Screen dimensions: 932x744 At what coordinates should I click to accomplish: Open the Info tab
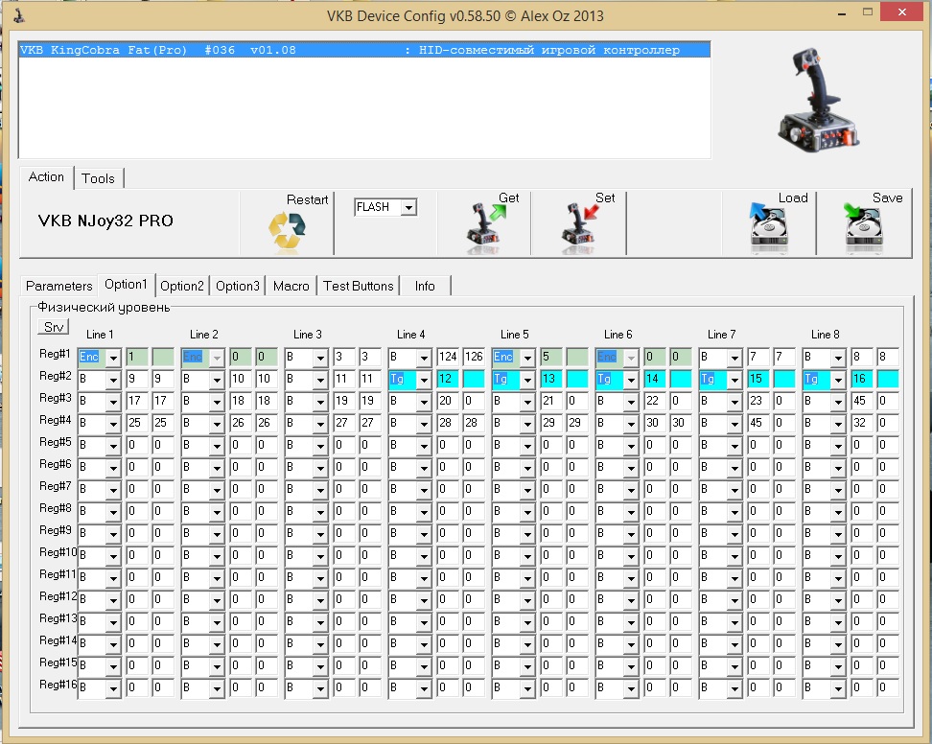[425, 286]
